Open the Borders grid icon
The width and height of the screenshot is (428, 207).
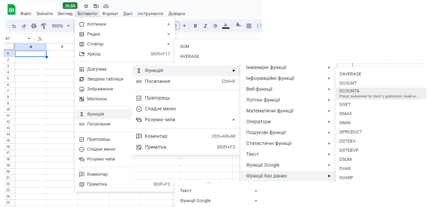tap(249, 26)
